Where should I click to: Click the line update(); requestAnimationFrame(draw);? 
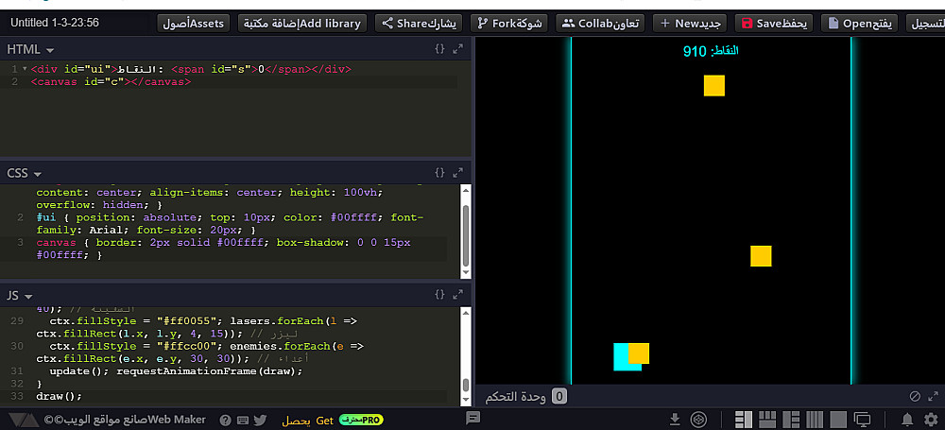(176, 370)
